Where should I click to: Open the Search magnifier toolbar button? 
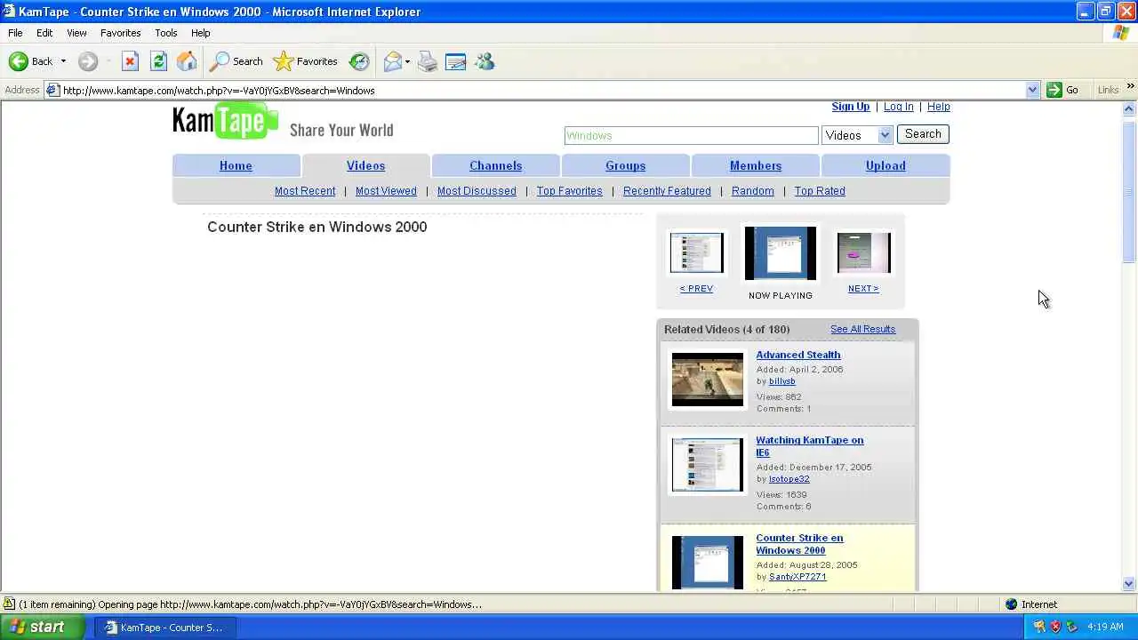pos(236,61)
